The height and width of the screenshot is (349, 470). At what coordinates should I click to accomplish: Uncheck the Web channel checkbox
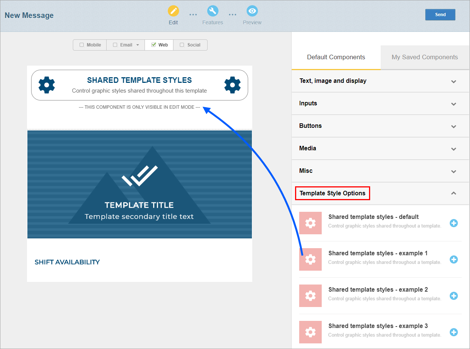click(154, 45)
